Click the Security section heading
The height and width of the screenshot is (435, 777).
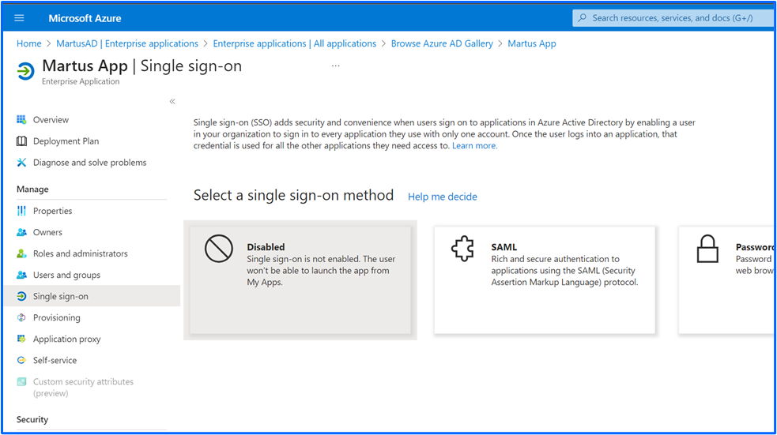[x=32, y=420]
